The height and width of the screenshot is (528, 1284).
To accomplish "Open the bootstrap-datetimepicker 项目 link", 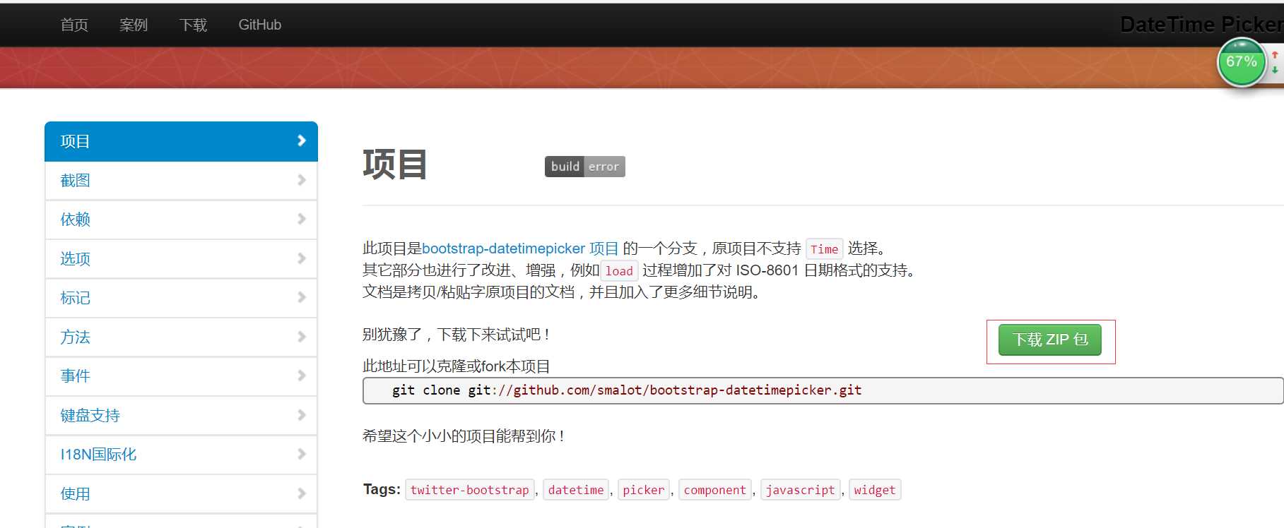I will coord(520,248).
